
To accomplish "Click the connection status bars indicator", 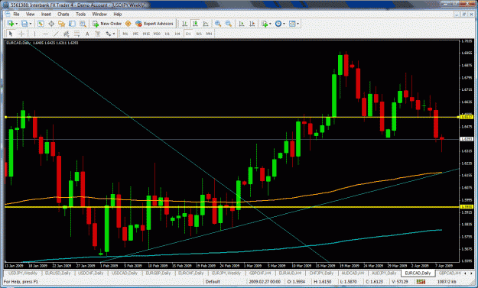I will tap(421, 282).
